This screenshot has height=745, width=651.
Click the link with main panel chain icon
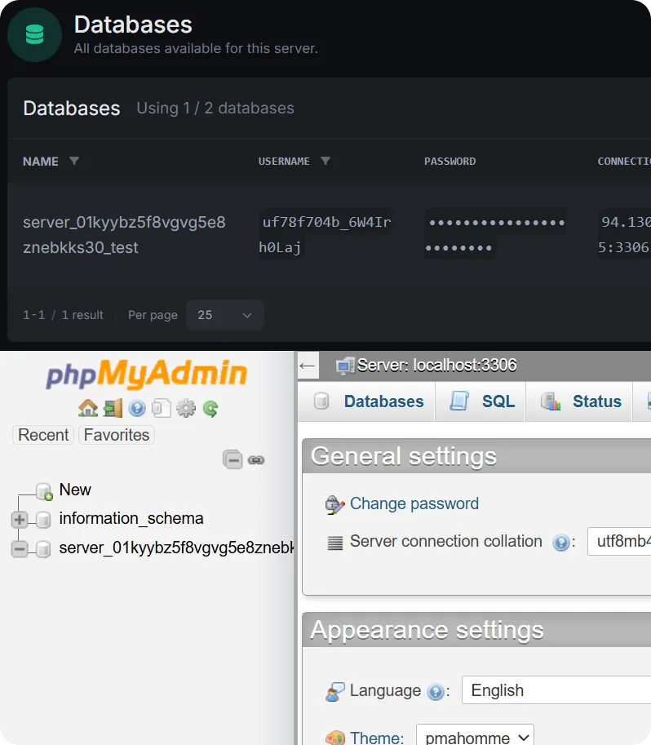click(256, 460)
